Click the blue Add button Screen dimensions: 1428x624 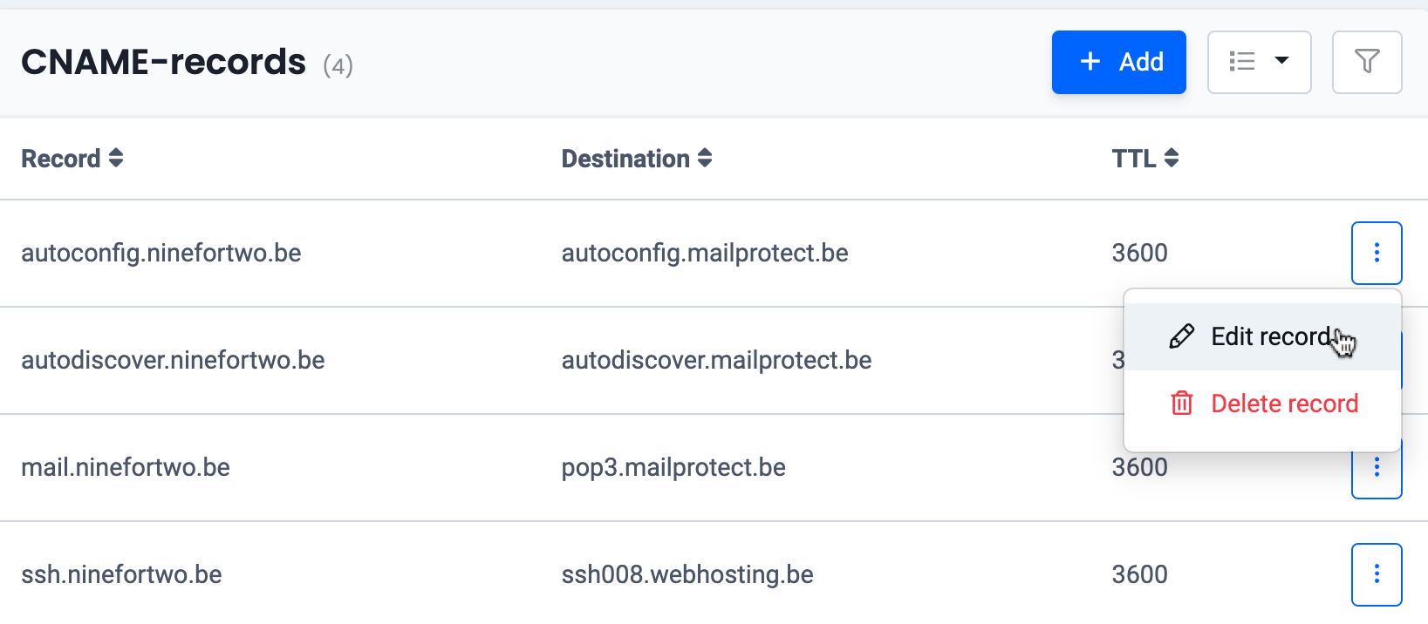(x=1118, y=62)
